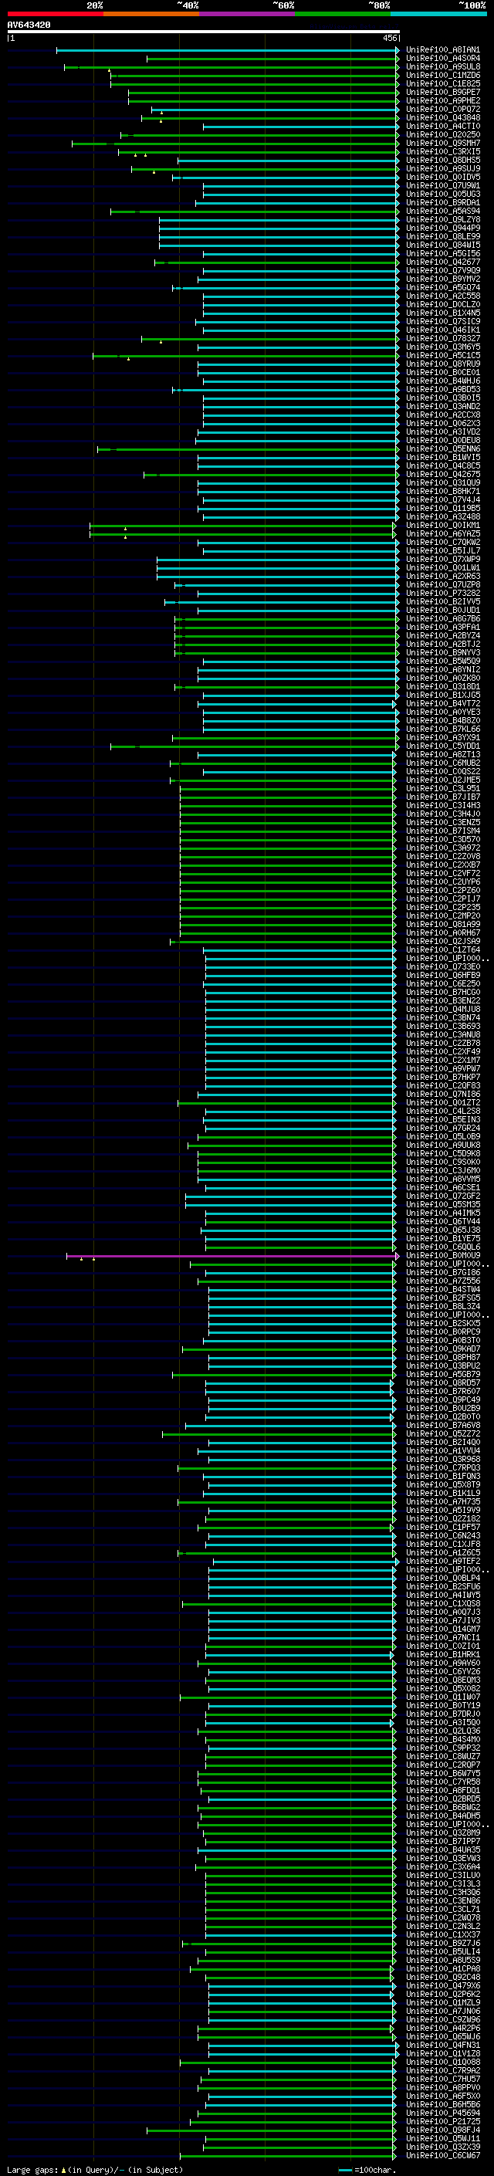Click the UniRef100_Q5L0B9 hit name
Viewport: 494px width, 2176px height.
[443, 1136]
